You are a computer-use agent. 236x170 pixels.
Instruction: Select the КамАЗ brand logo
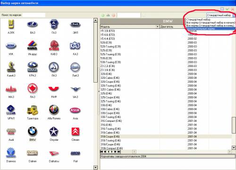pos(11,67)
